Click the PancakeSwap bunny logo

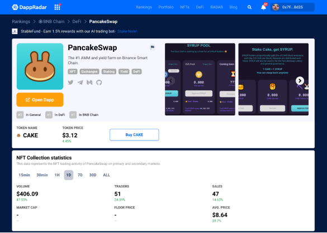click(40, 66)
